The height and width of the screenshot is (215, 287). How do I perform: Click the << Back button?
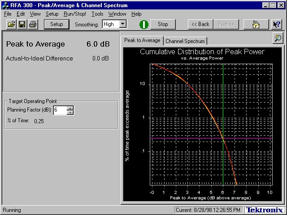coord(200,24)
